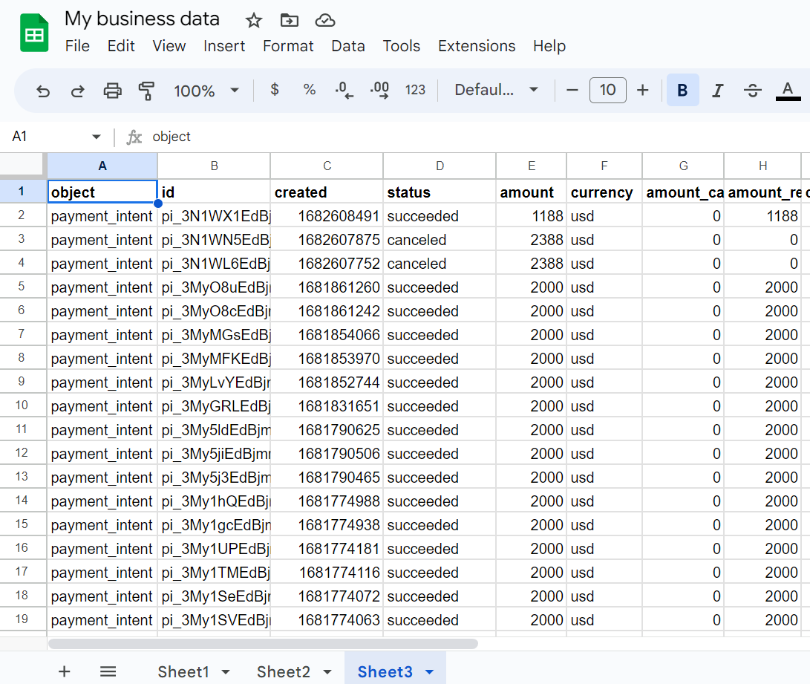The height and width of the screenshot is (684, 810).
Task: Increase decimal places
Action: pos(379,90)
